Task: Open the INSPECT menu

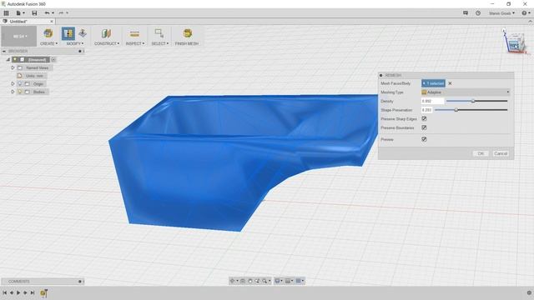Action: click(135, 43)
